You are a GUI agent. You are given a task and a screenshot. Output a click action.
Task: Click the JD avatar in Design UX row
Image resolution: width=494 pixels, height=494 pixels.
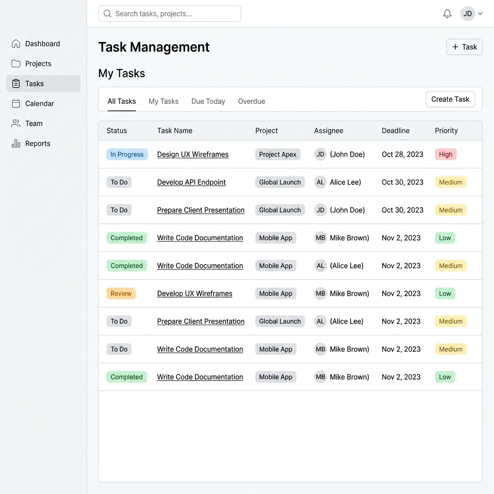point(320,154)
